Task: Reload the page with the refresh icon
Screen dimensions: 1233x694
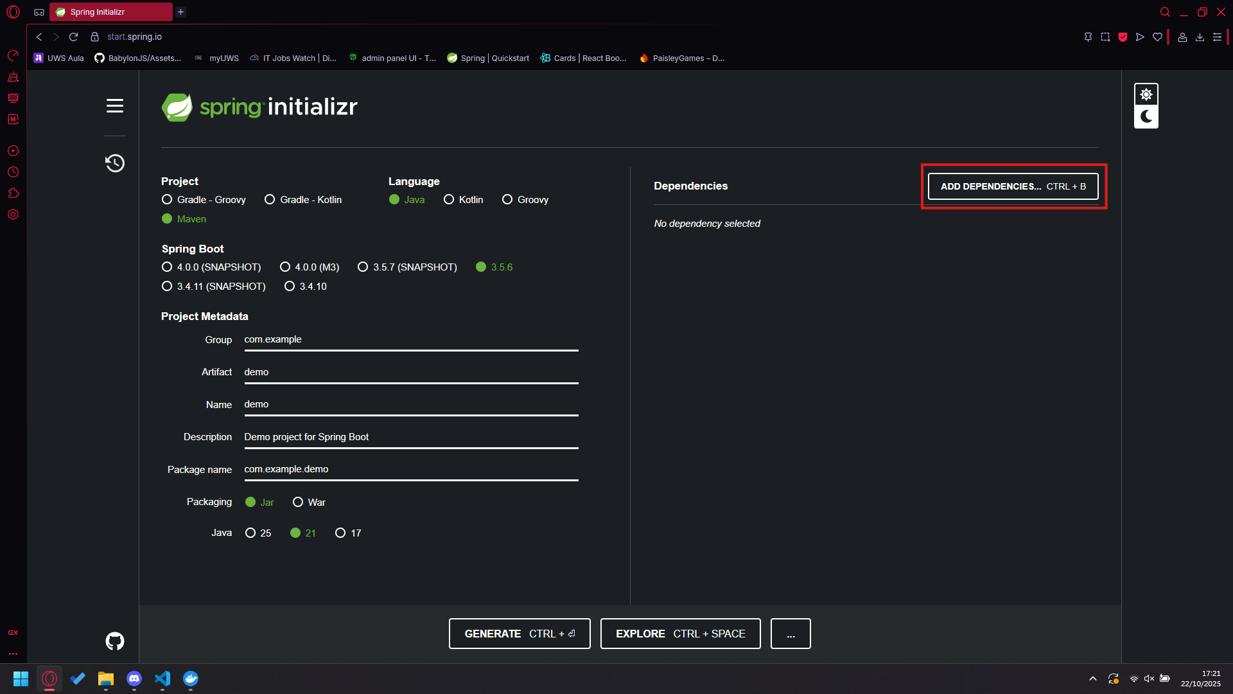Action: point(74,37)
